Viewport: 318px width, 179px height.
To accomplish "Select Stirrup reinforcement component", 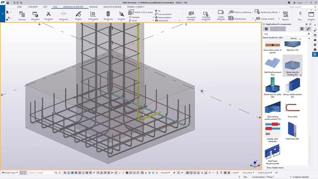I will 292,88.
